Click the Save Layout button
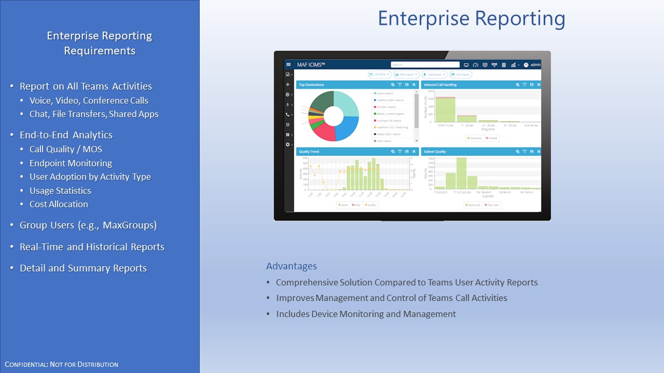 (x=461, y=75)
